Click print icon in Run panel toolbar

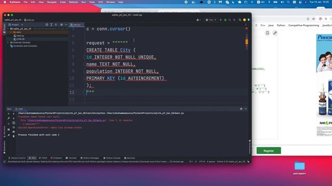(x=13, y=132)
